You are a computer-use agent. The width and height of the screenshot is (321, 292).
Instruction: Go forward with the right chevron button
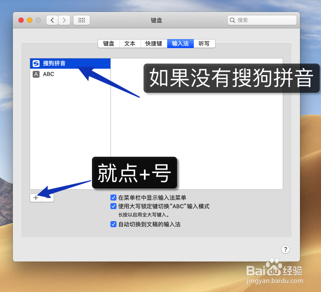click(64, 20)
